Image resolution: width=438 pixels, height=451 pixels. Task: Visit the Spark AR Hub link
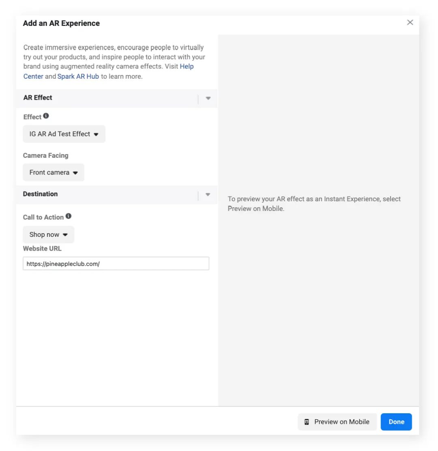(78, 76)
